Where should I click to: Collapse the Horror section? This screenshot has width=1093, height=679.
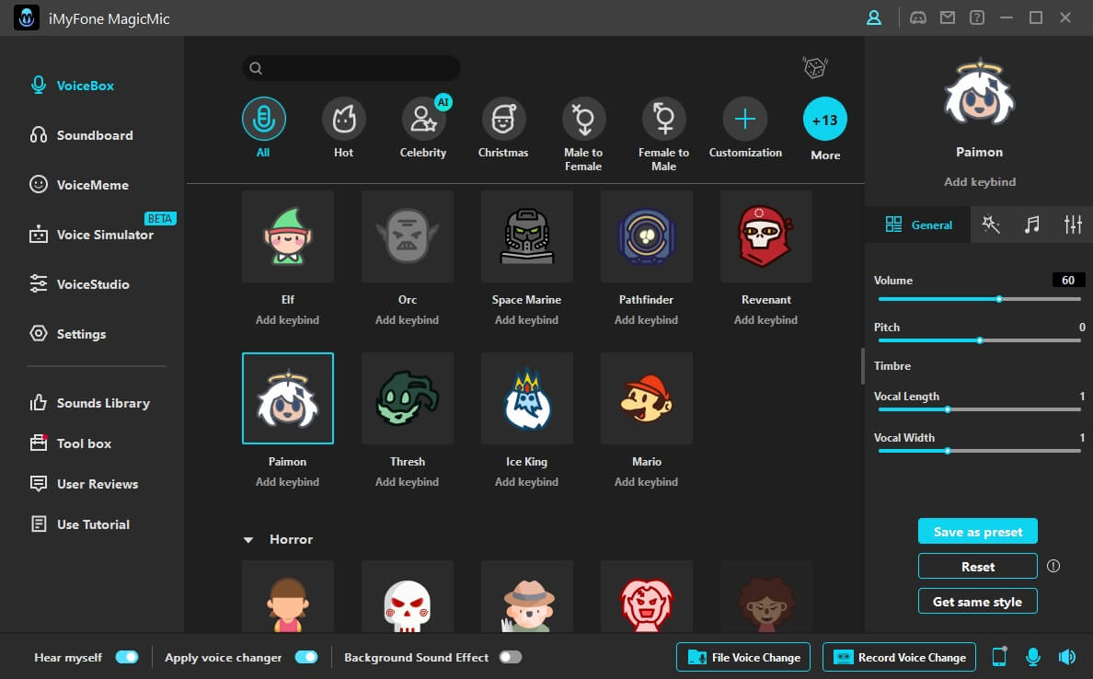(x=248, y=539)
